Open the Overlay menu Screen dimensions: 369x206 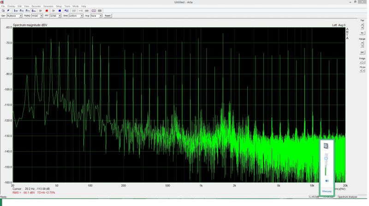tap(11, 6)
